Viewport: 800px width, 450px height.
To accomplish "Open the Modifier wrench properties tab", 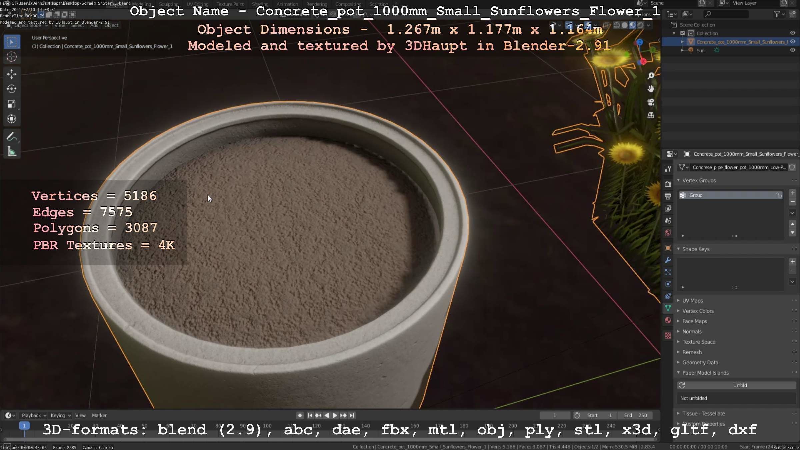I will point(668,260).
